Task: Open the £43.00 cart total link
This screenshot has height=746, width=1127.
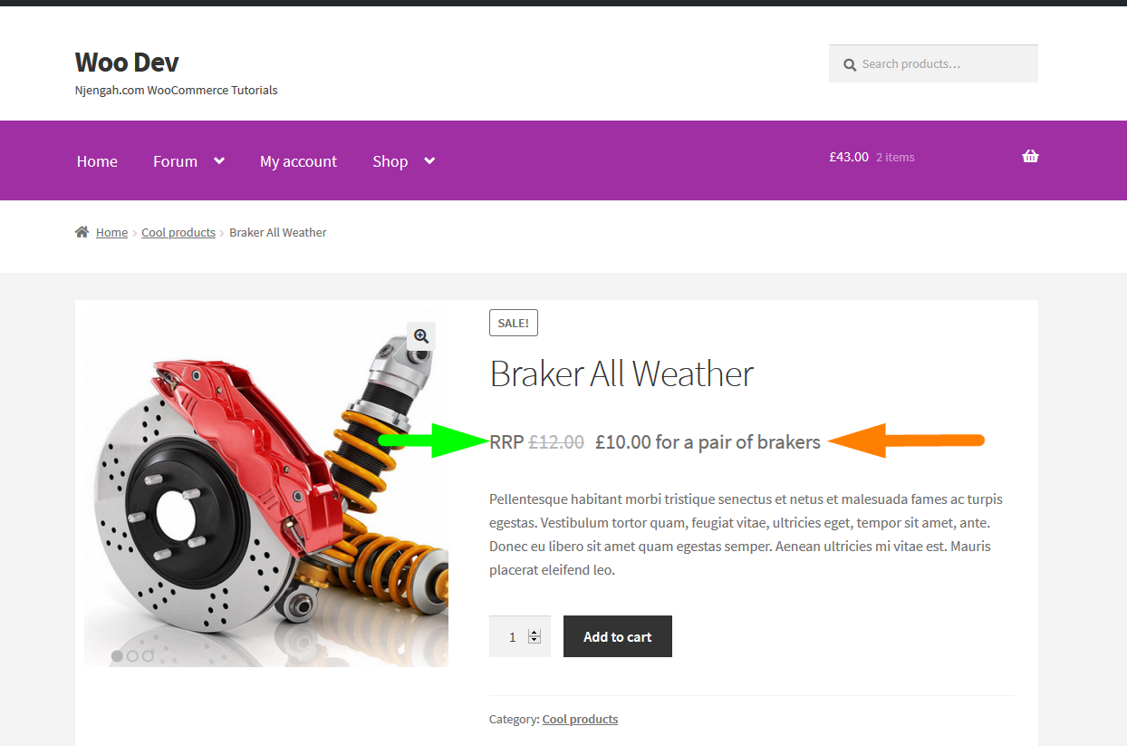Action: (849, 157)
